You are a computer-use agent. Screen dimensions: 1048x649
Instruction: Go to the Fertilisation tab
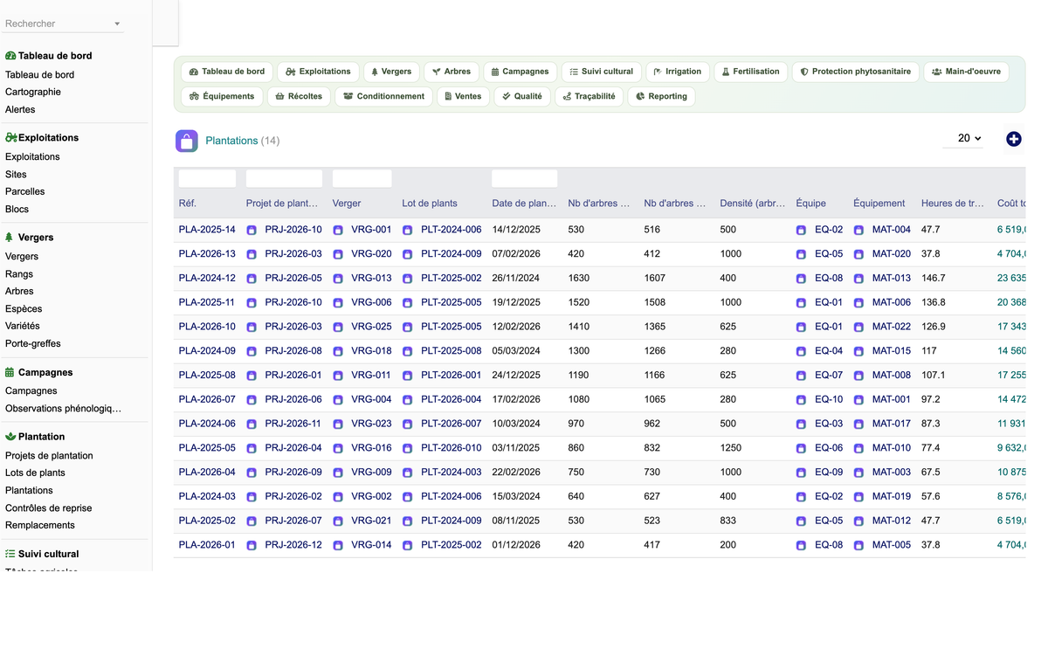click(x=751, y=72)
